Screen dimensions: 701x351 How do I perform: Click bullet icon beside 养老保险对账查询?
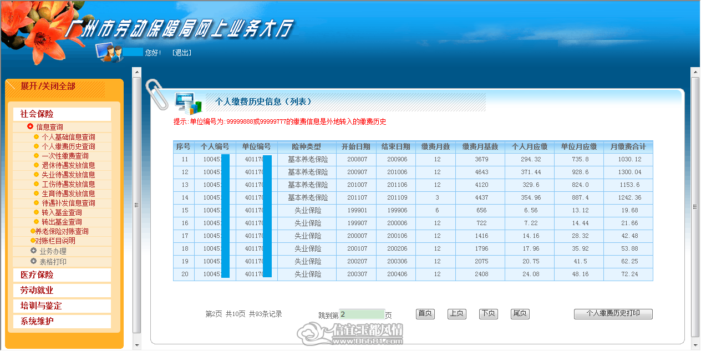[33, 231]
